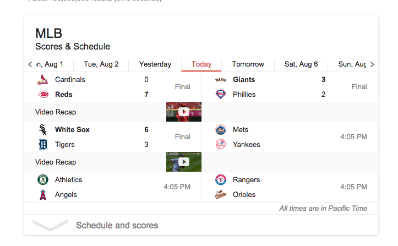Image resolution: width=398 pixels, height=246 pixels.
Task: Switch to the Tomorrow tab
Action: pos(248,64)
